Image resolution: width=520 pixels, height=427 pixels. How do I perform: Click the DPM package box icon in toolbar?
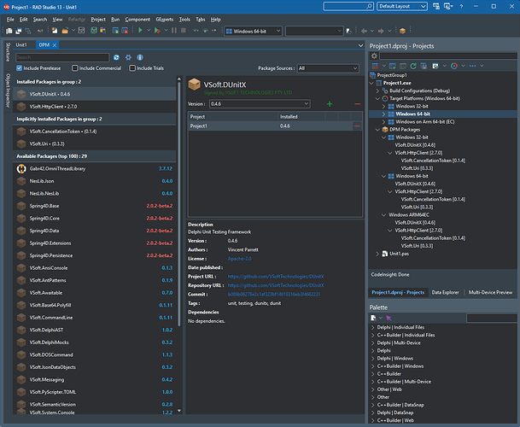(403, 31)
